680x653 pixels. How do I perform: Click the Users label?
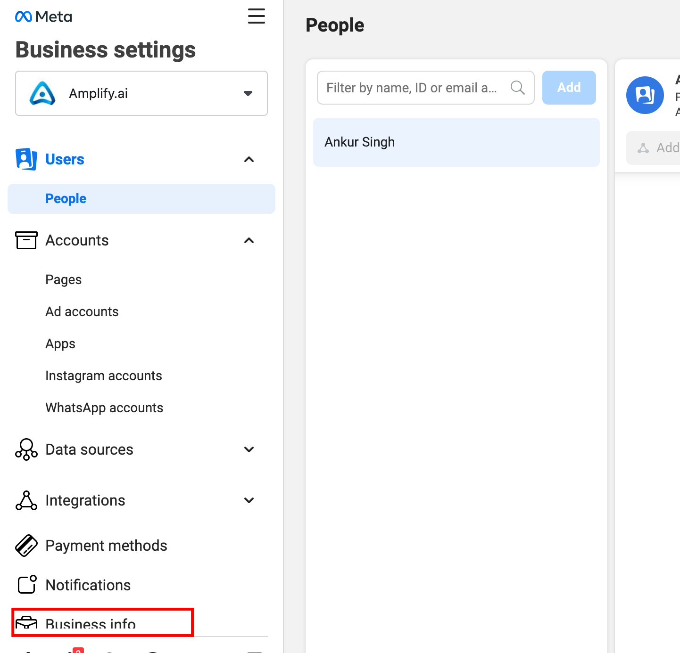pyautogui.click(x=65, y=159)
